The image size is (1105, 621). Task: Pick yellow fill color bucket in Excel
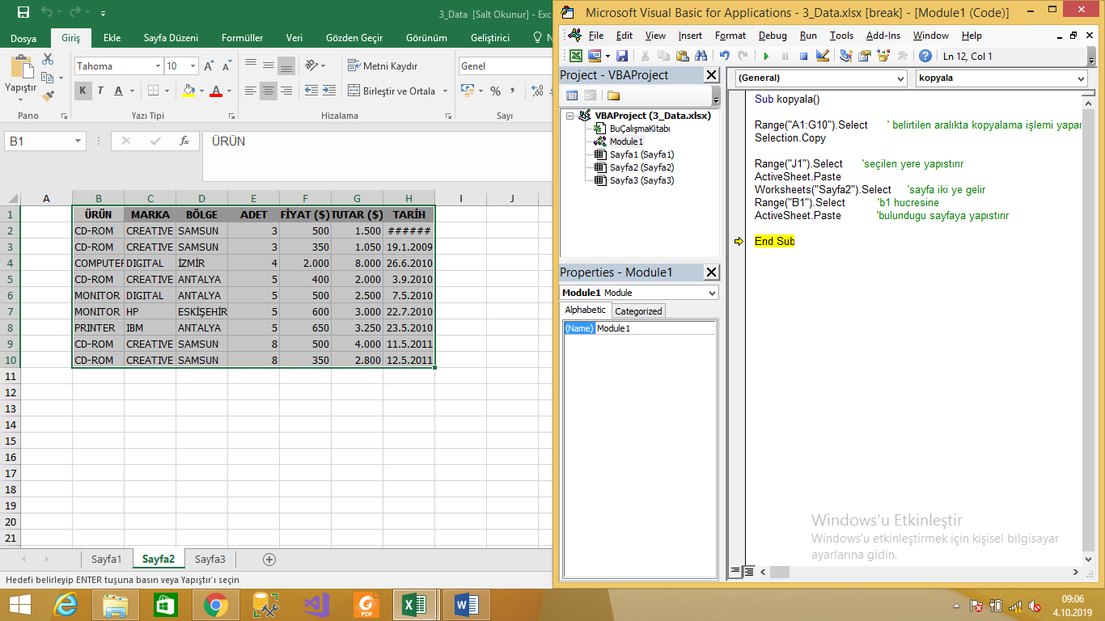188,91
